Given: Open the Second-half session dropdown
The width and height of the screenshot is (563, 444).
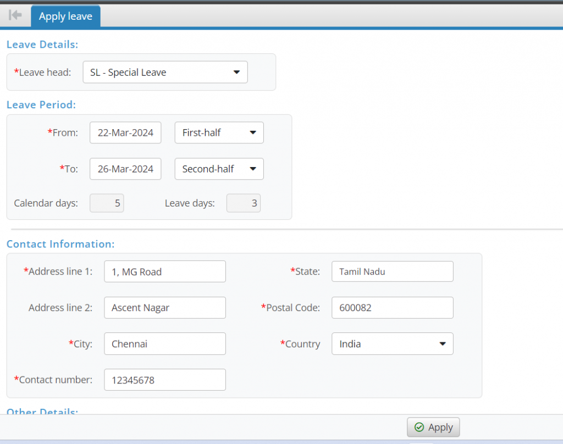Looking at the screenshot, I should [219, 169].
